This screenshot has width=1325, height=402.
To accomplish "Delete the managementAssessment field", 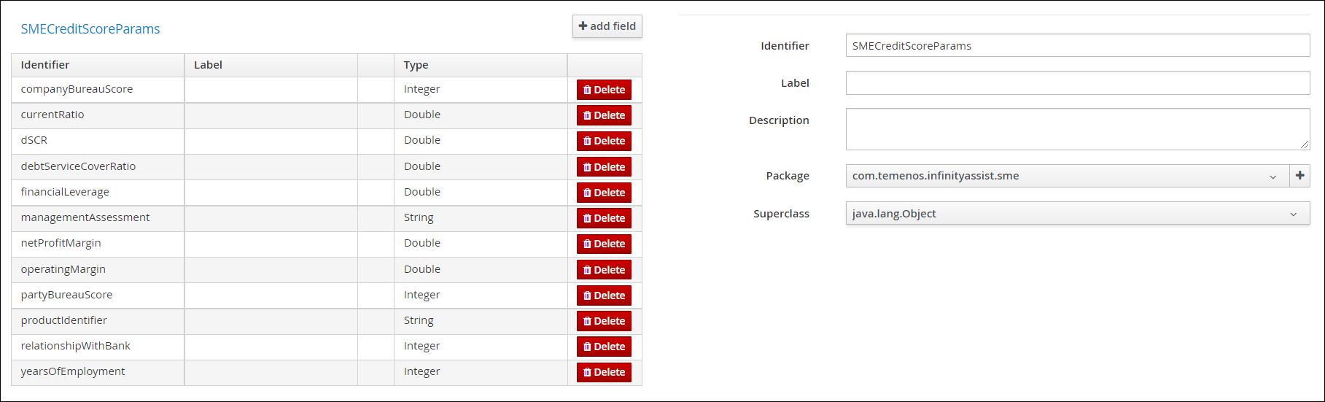I will click(604, 218).
